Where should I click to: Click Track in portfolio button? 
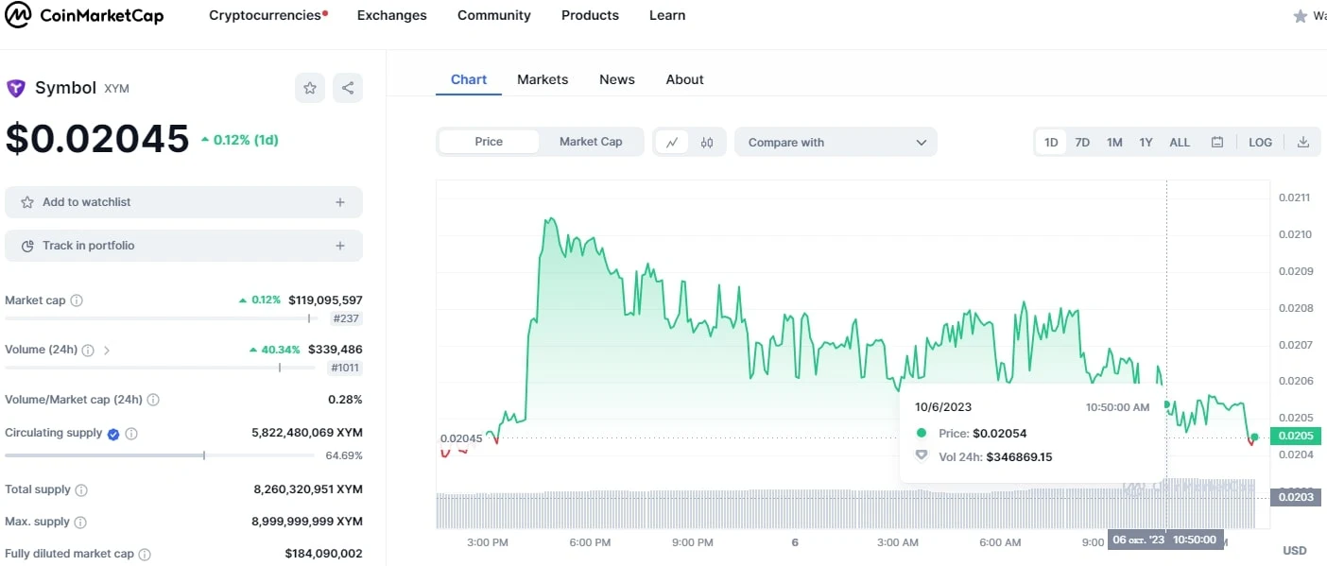pyautogui.click(x=183, y=246)
